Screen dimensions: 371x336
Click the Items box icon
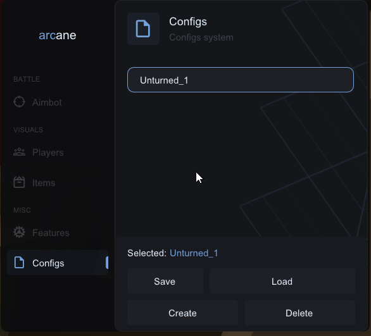(19, 182)
